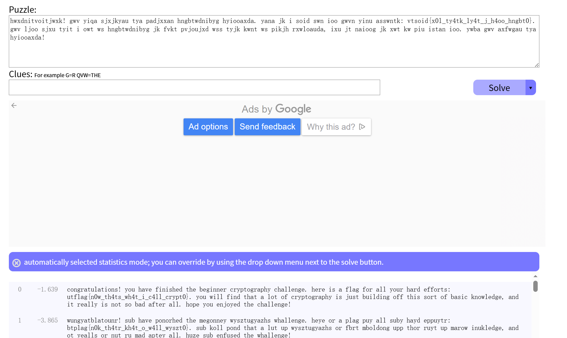Image resolution: width=567 pixels, height=338 pixels.
Task: Click the Solve button
Action: pyautogui.click(x=499, y=88)
